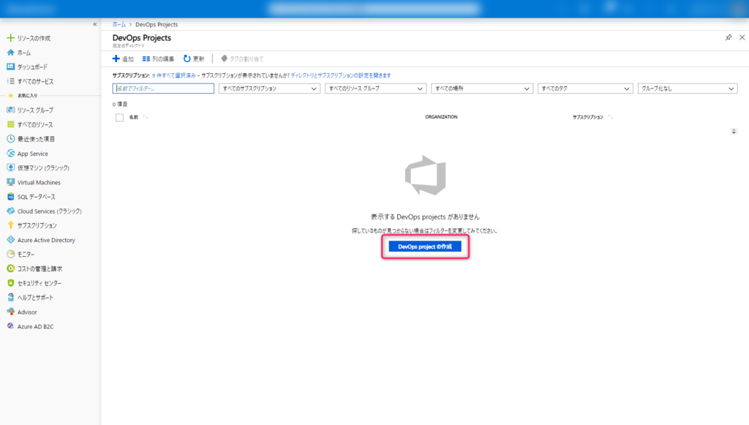
Task: Open the all tags dropdown
Action: click(x=585, y=89)
